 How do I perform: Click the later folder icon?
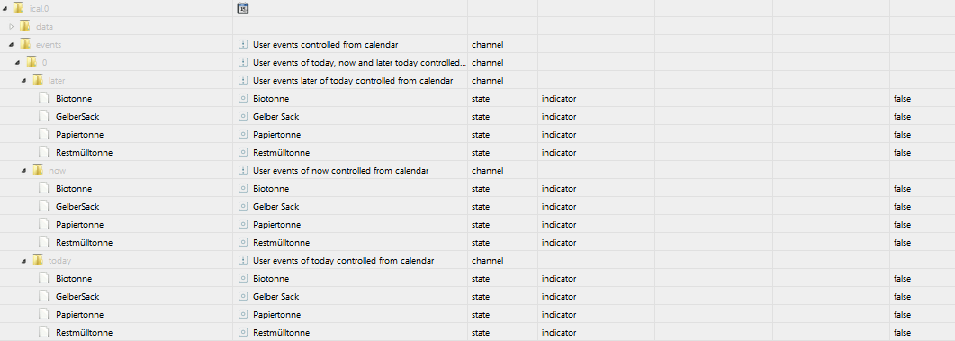pyautogui.click(x=38, y=80)
